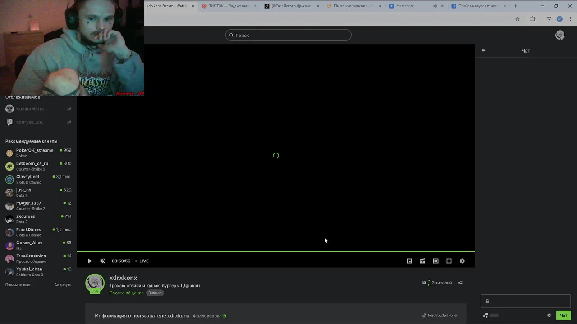
Task: Expand list with Показать еще
Action: coord(18,285)
